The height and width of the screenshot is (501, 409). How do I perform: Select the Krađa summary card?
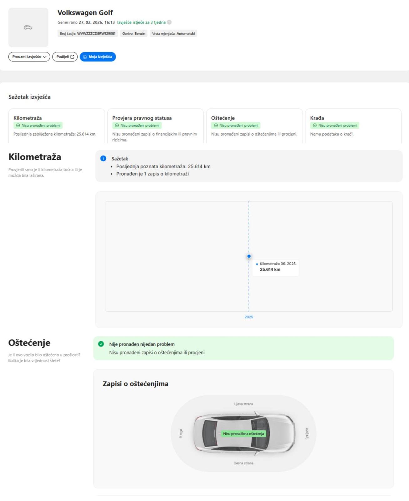click(x=353, y=126)
